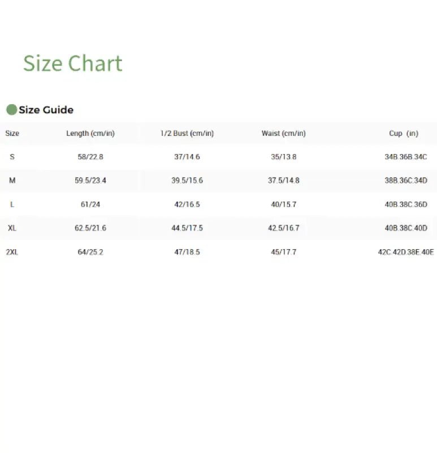Click the Size Guide heading text
This screenshot has width=437, height=453.
(46, 110)
